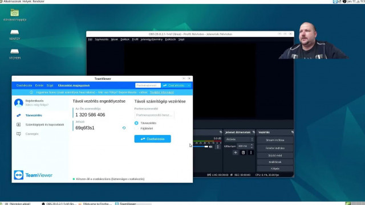
Task: Open the OBS Nézet menu
Action: click(x=115, y=39)
